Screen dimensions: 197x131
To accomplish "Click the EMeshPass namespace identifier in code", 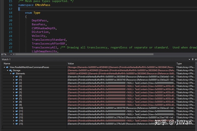I will 43,5.
